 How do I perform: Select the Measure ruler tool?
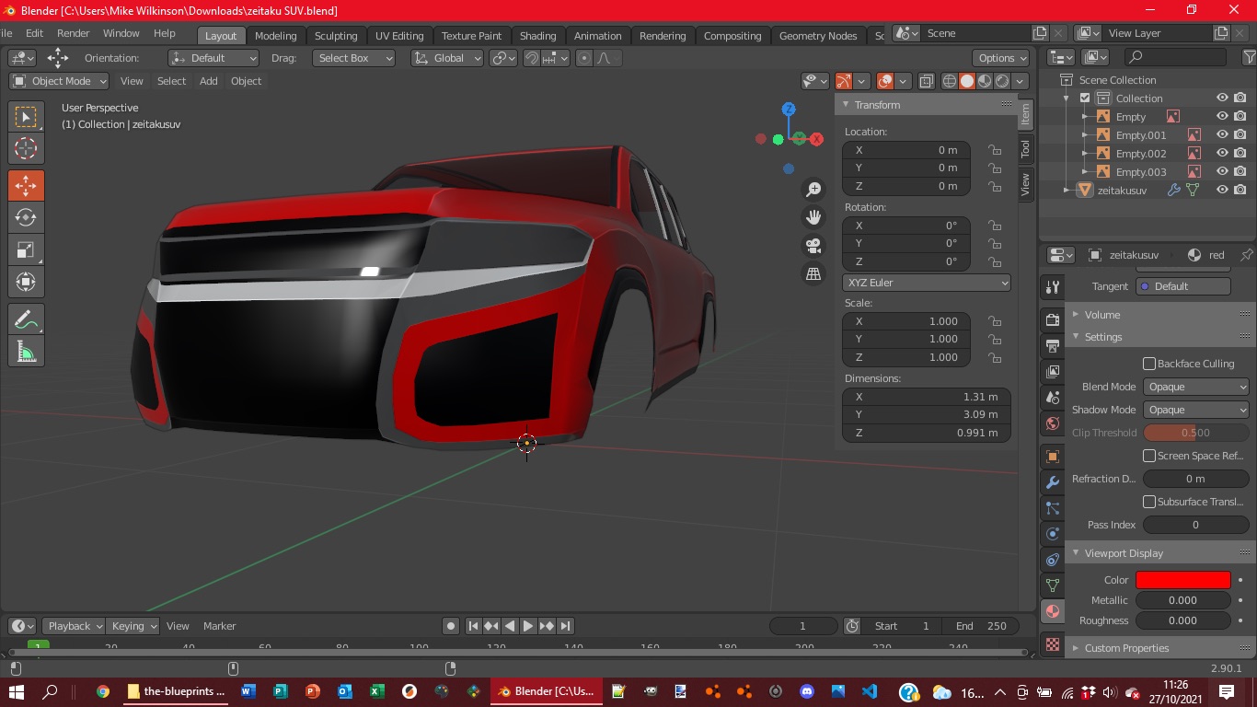[x=26, y=352]
